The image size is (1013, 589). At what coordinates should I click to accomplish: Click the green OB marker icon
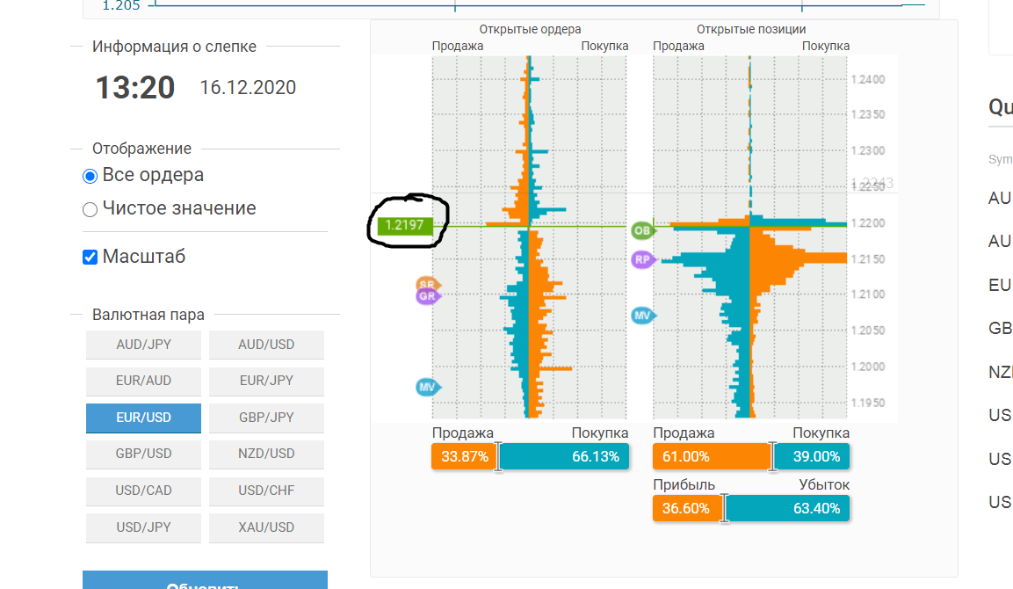[642, 230]
